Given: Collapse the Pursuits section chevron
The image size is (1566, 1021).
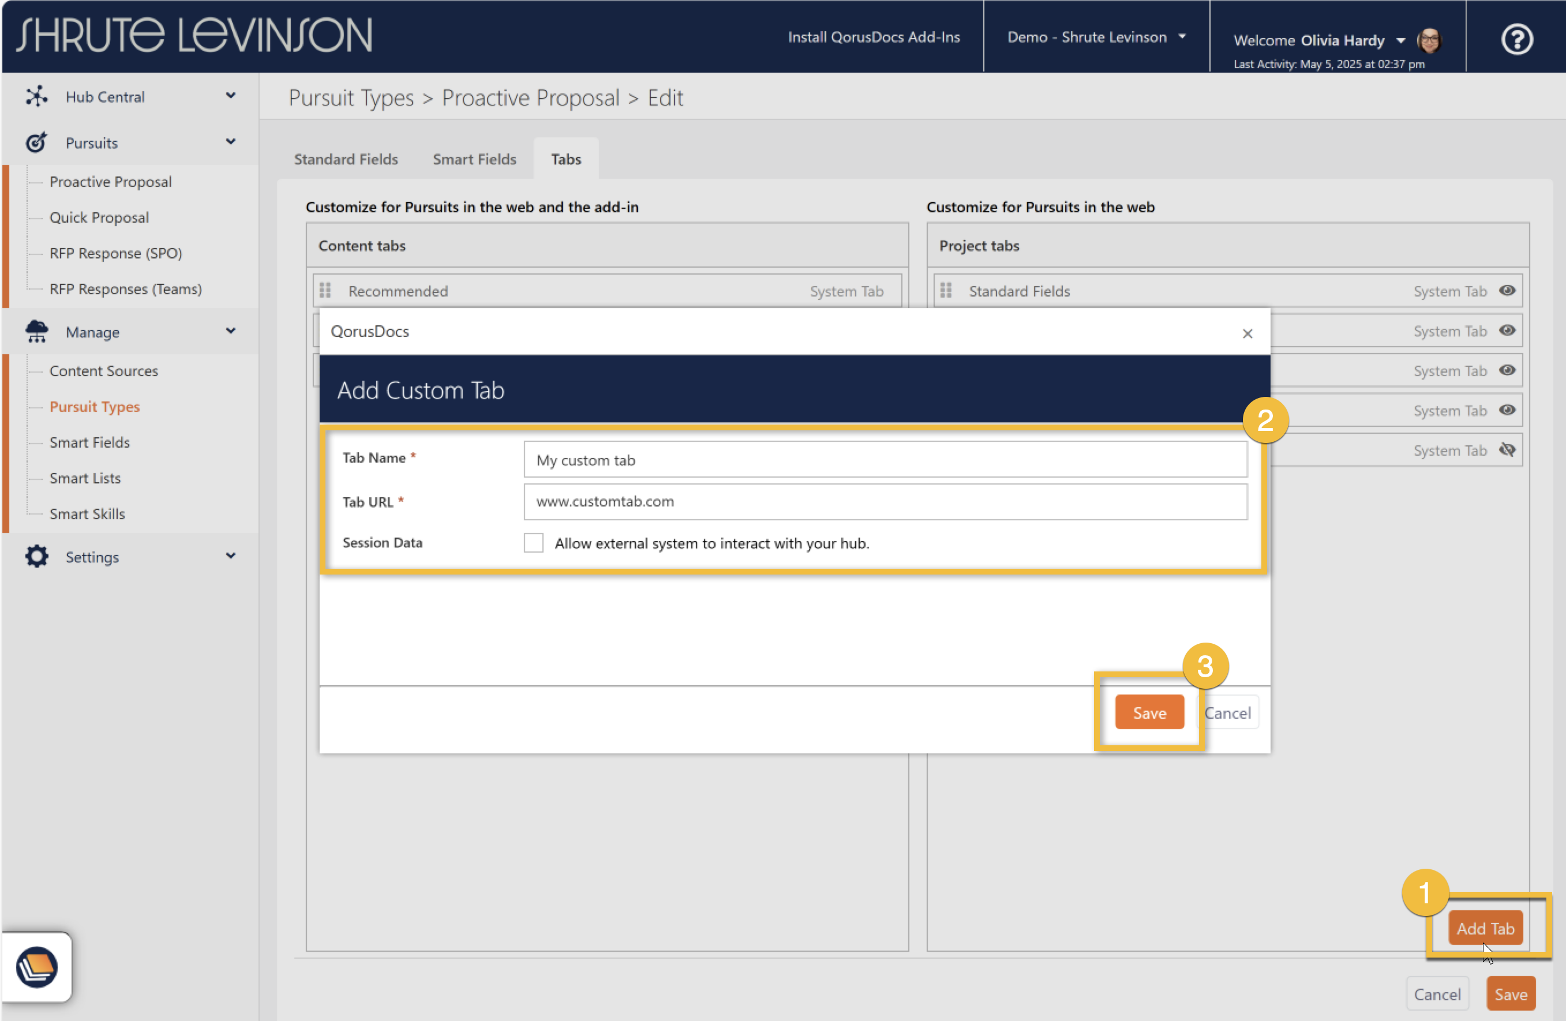Looking at the screenshot, I should click(230, 142).
